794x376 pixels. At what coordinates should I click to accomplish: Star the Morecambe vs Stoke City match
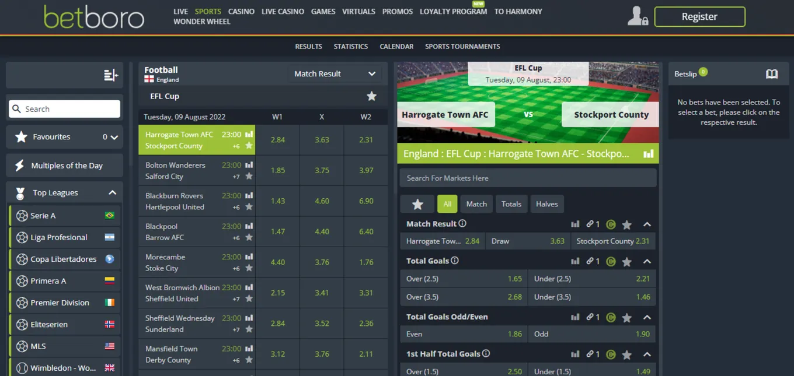(249, 268)
